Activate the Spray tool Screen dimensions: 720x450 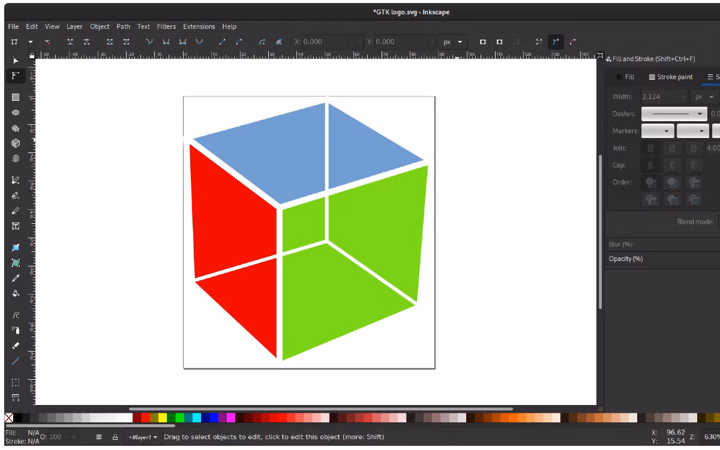click(16, 330)
